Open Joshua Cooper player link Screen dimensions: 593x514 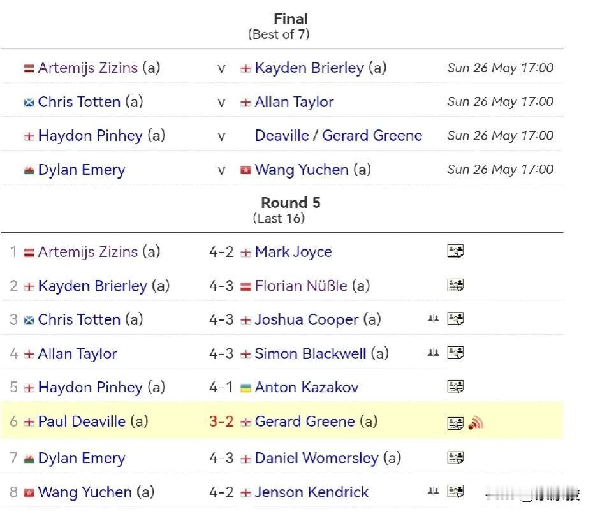coord(306,319)
